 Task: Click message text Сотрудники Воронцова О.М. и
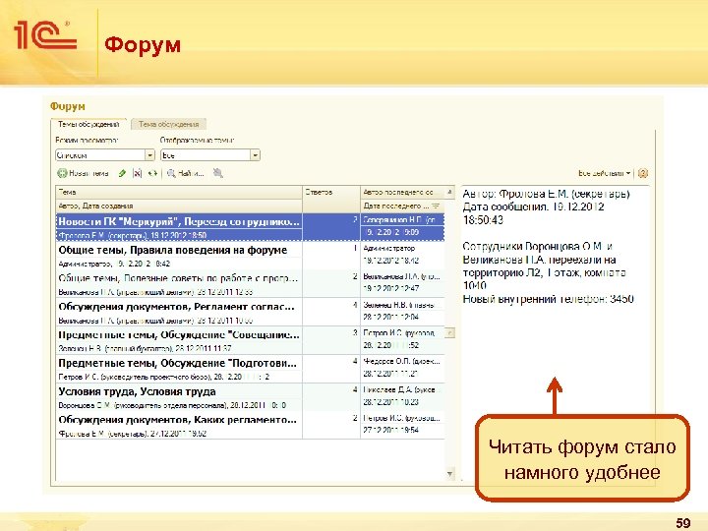click(538, 247)
